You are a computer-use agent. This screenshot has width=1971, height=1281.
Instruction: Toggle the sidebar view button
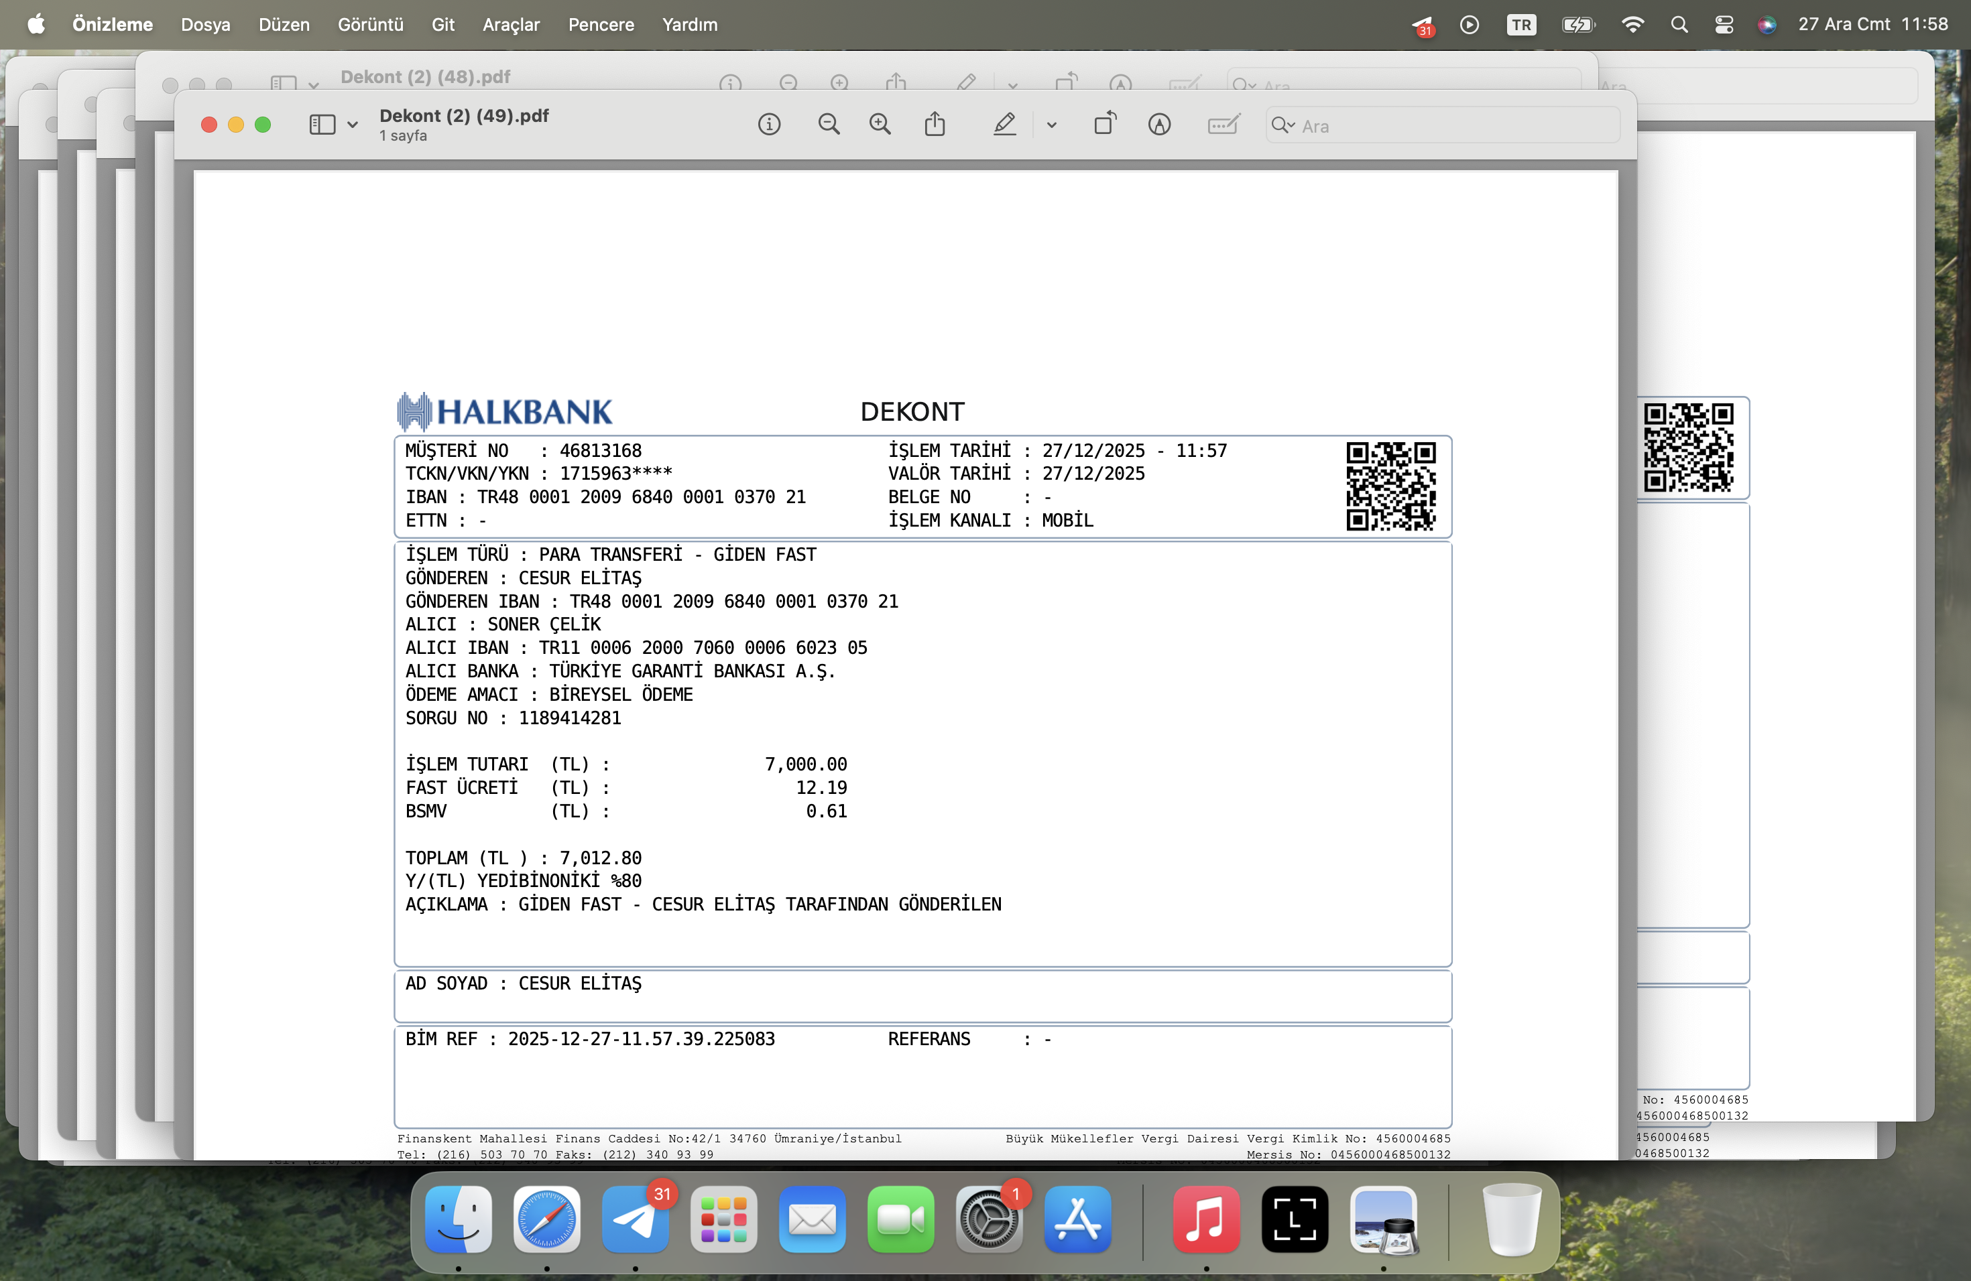[x=322, y=125]
